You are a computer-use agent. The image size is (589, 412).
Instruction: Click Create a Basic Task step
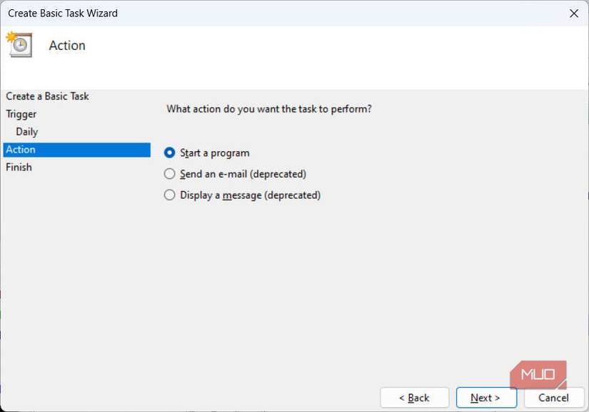pos(46,96)
